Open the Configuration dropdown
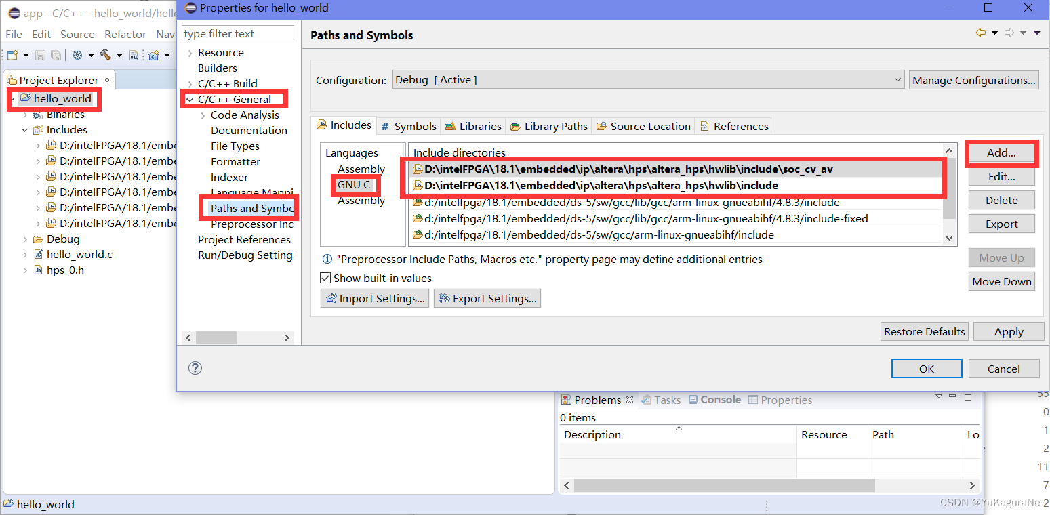The width and height of the screenshot is (1050, 515). tap(649, 80)
